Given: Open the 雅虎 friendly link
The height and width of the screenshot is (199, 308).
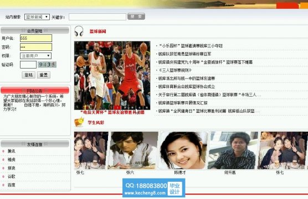Looking at the screenshot, I should coord(12,160).
